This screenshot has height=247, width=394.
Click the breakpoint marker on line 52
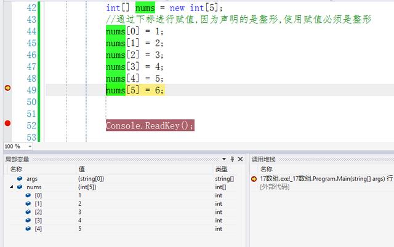(7, 123)
